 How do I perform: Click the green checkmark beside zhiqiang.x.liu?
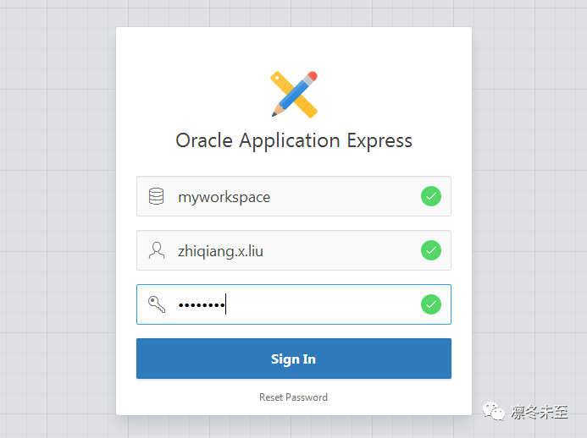[431, 250]
